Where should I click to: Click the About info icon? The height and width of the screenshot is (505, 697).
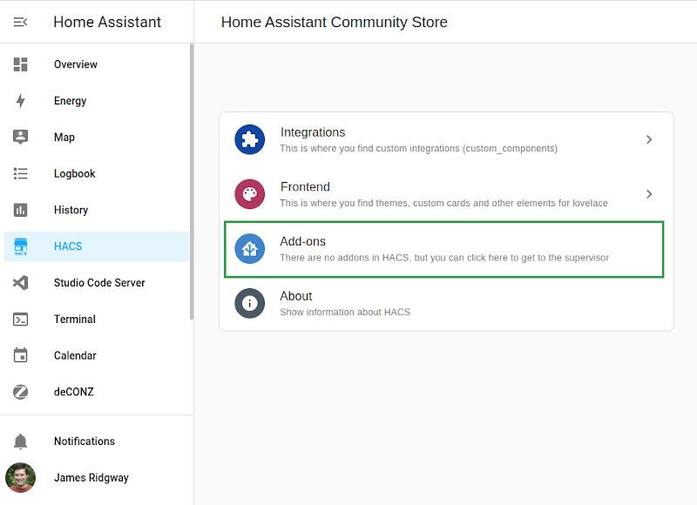pos(250,302)
